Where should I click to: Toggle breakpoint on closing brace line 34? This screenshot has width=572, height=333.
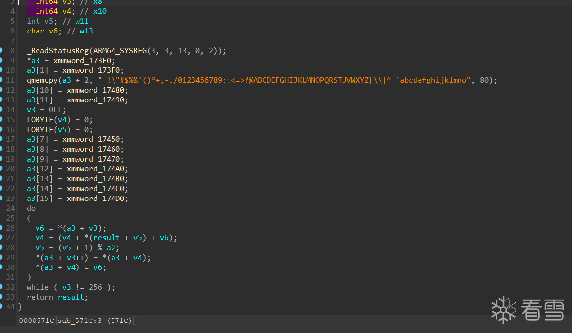[1, 306]
